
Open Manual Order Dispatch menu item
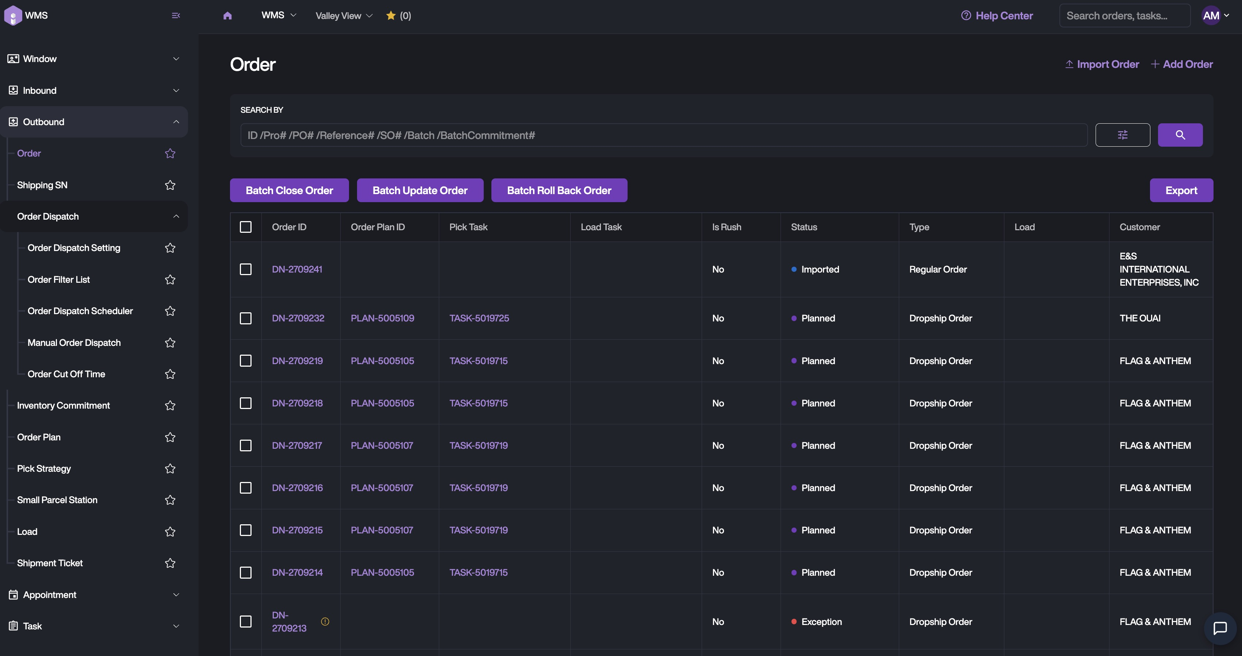74,343
